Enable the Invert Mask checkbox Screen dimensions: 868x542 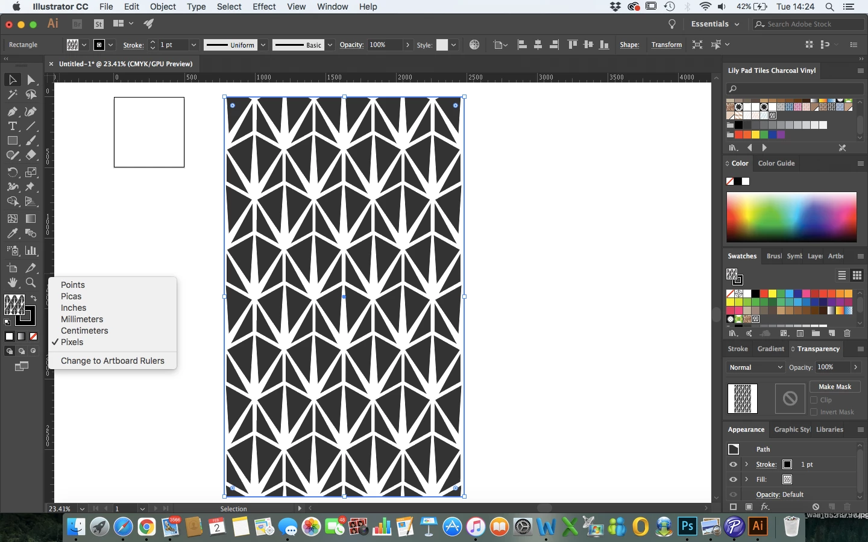click(814, 412)
